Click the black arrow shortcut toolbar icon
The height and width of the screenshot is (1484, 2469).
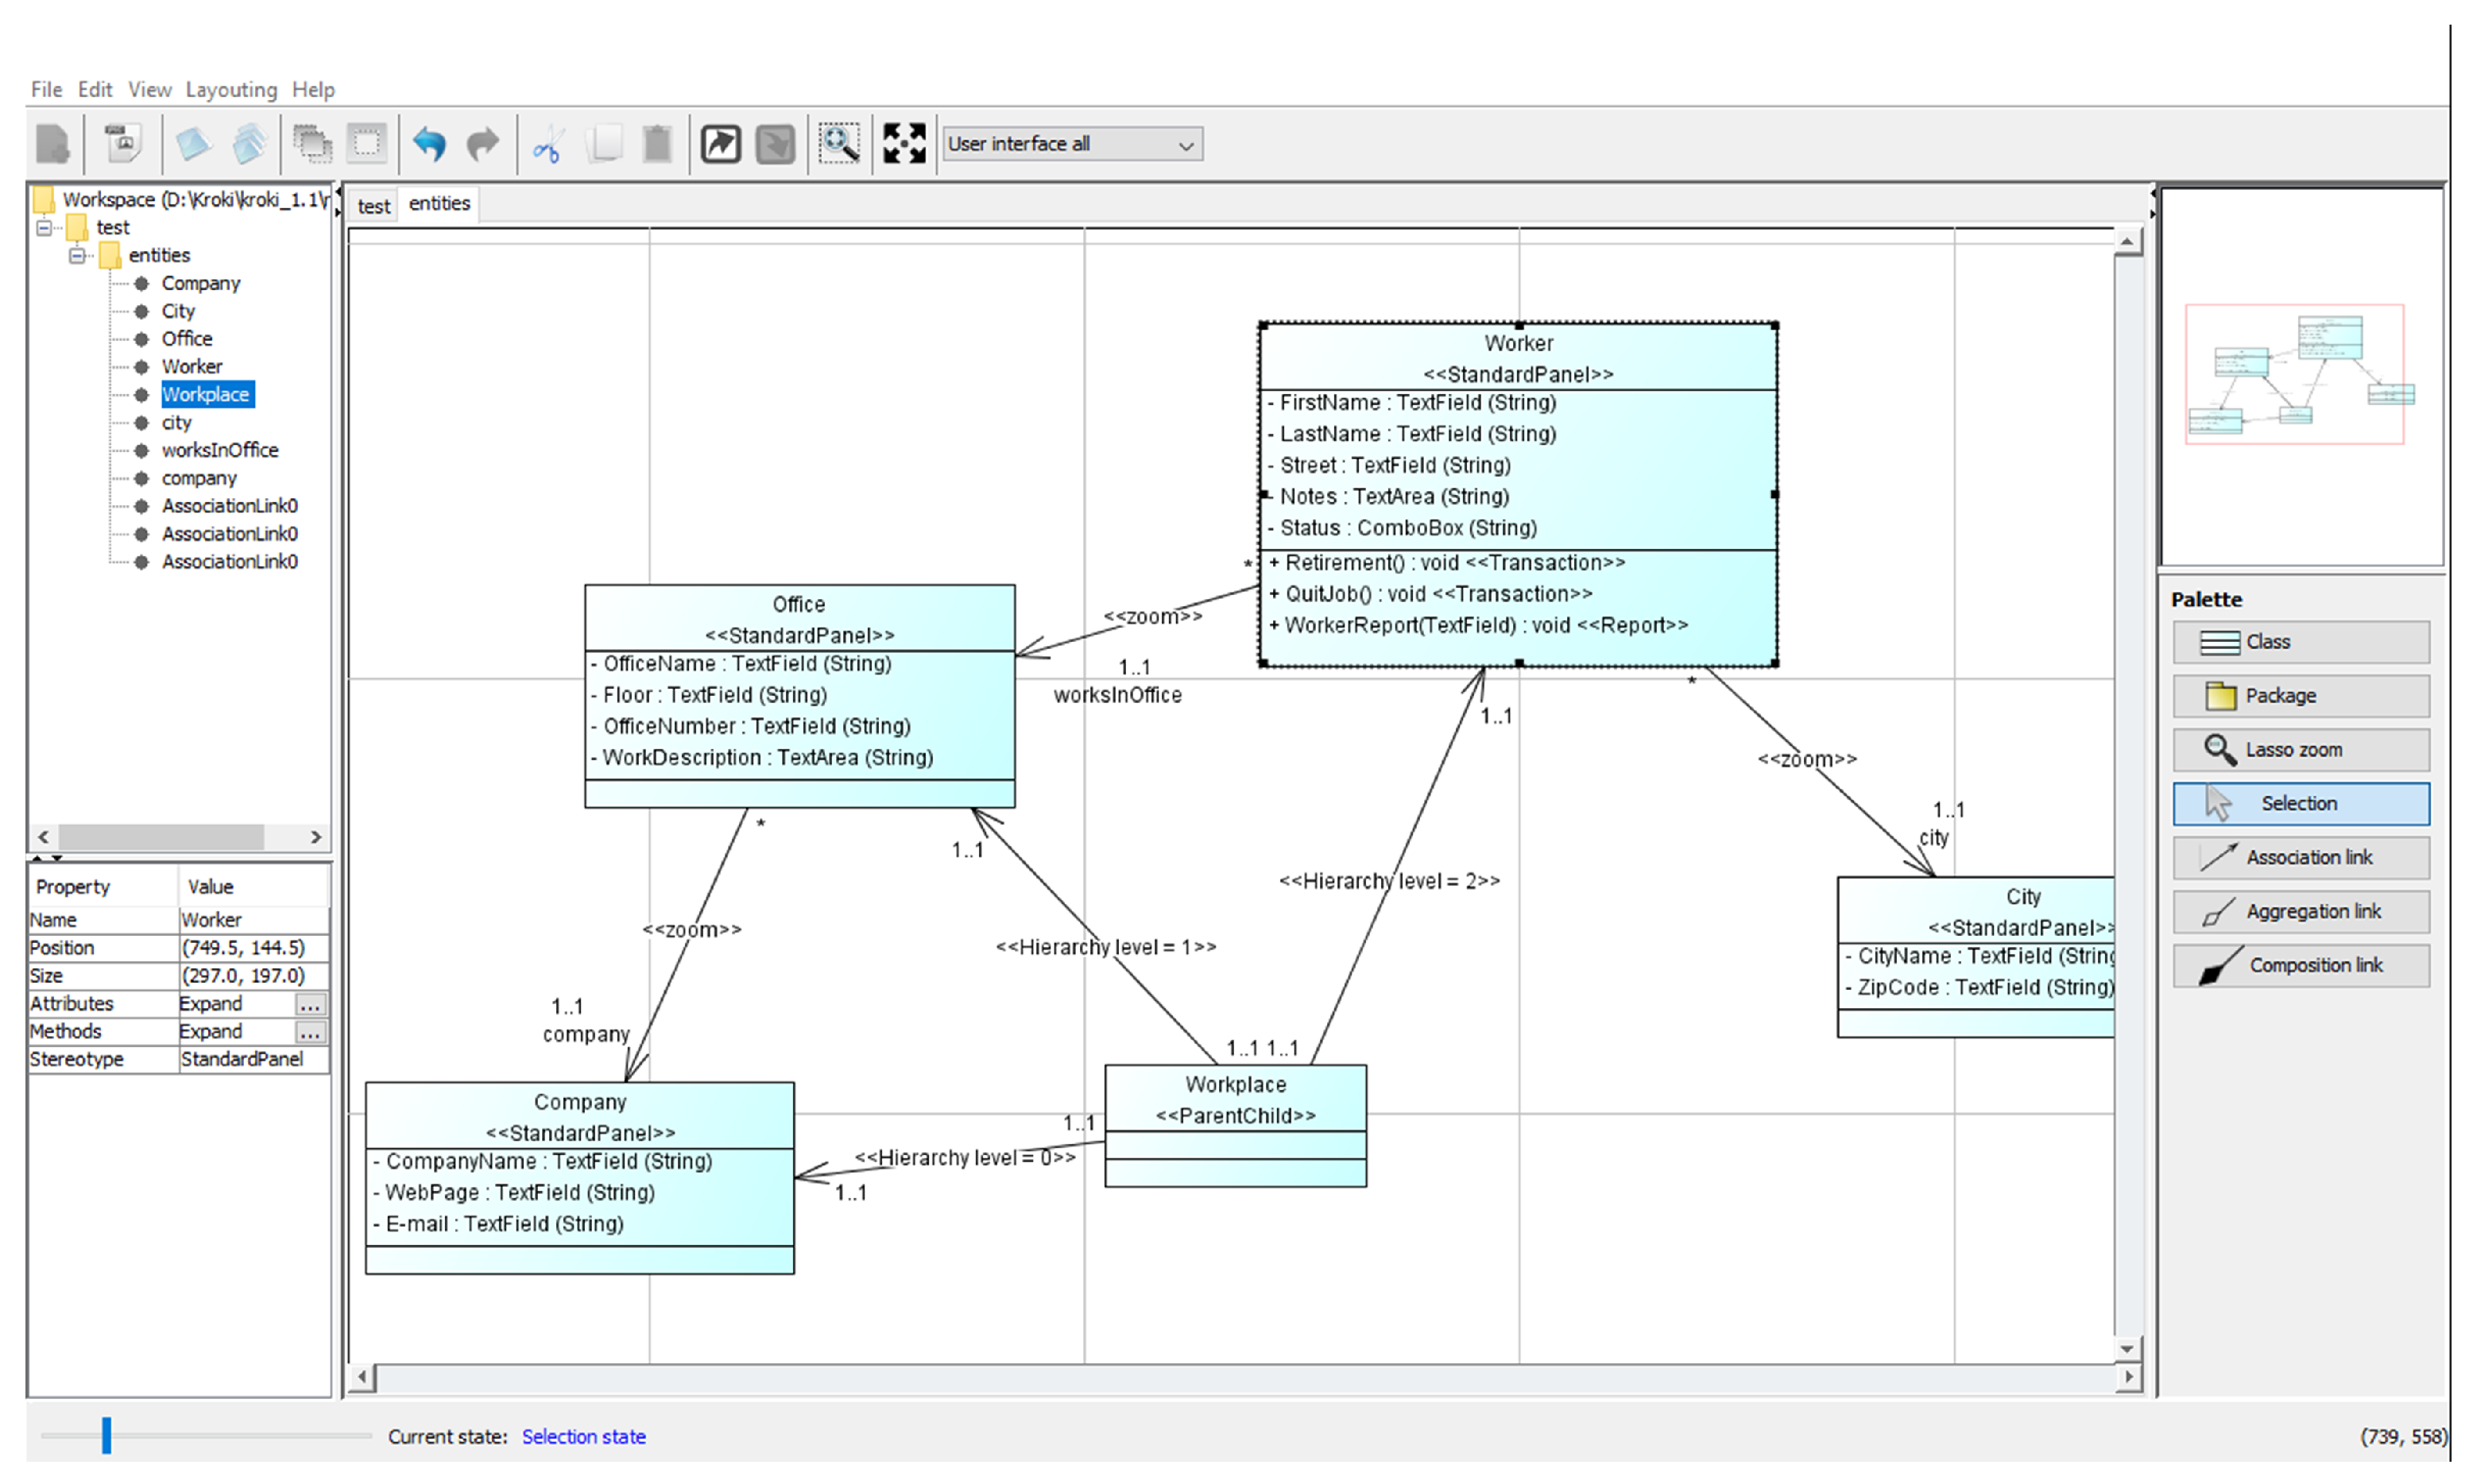point(720,144)
